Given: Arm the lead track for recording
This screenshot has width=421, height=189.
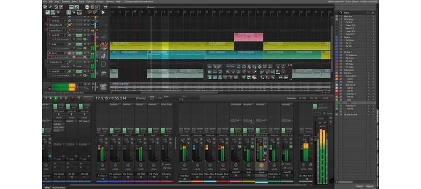Looking at the screenshot, I should (49, 44).
